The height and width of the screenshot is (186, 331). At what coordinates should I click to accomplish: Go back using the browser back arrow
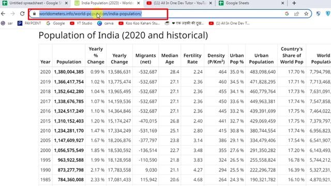[3, 14]
